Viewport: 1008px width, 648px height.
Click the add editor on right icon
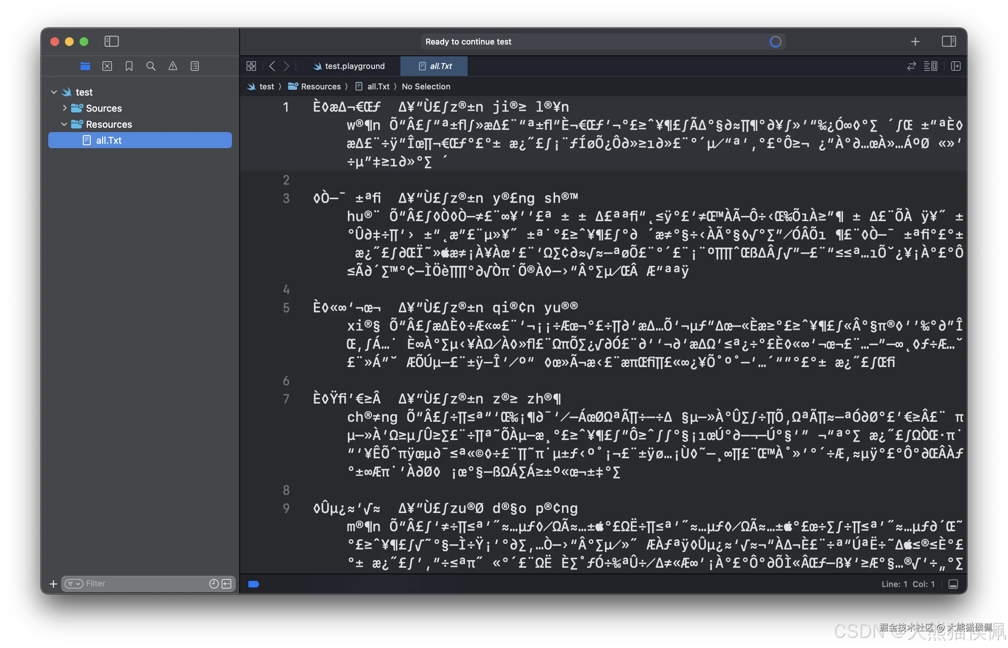[956, 66]
